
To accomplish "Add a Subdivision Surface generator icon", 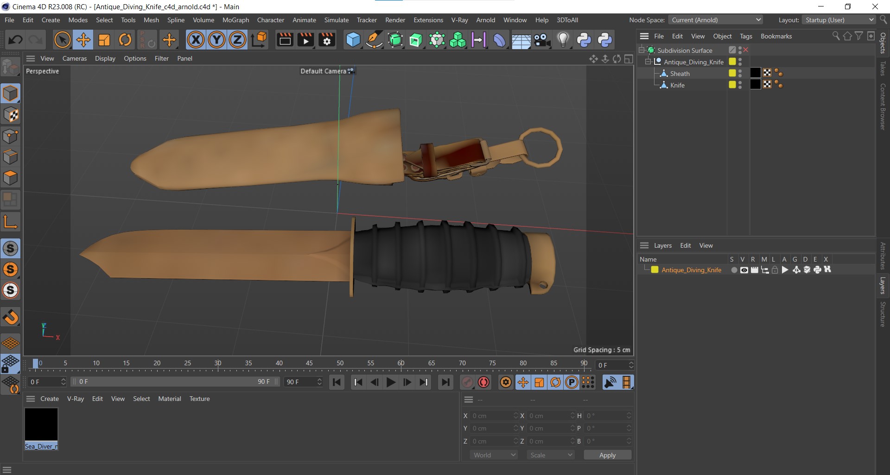I will 395,40.
